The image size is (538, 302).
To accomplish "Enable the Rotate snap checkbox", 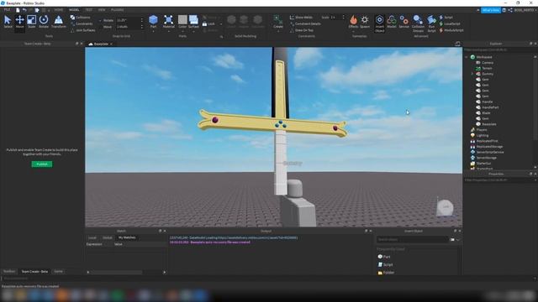I will pos(101,20).
